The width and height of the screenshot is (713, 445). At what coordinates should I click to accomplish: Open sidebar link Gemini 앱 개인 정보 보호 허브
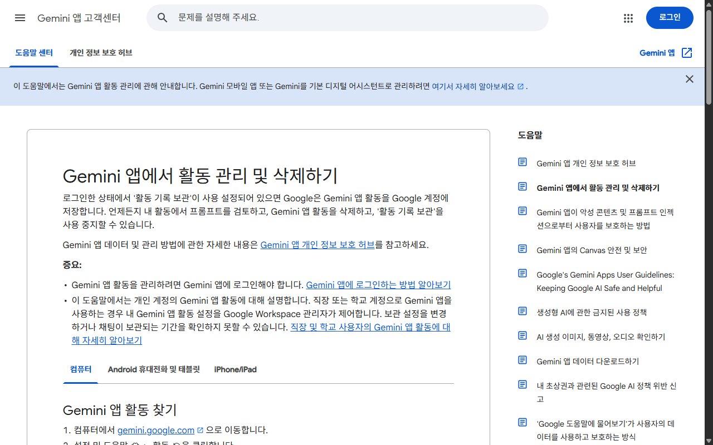(x=586, y=164)
